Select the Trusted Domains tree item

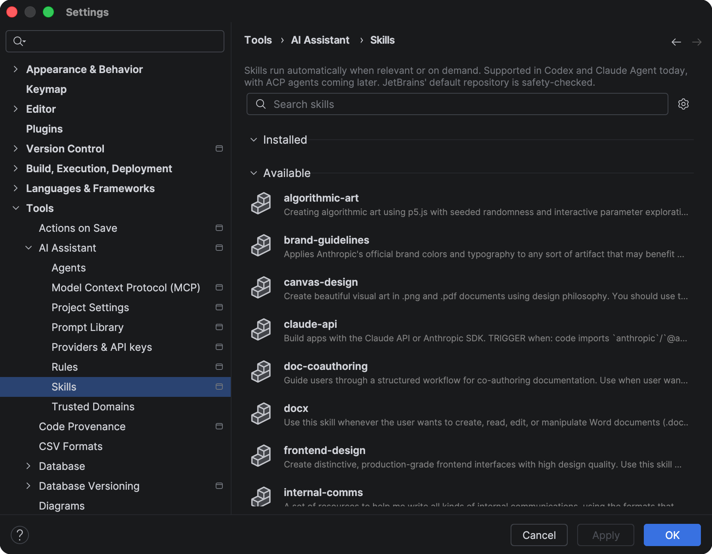click(x=93, y=407)
